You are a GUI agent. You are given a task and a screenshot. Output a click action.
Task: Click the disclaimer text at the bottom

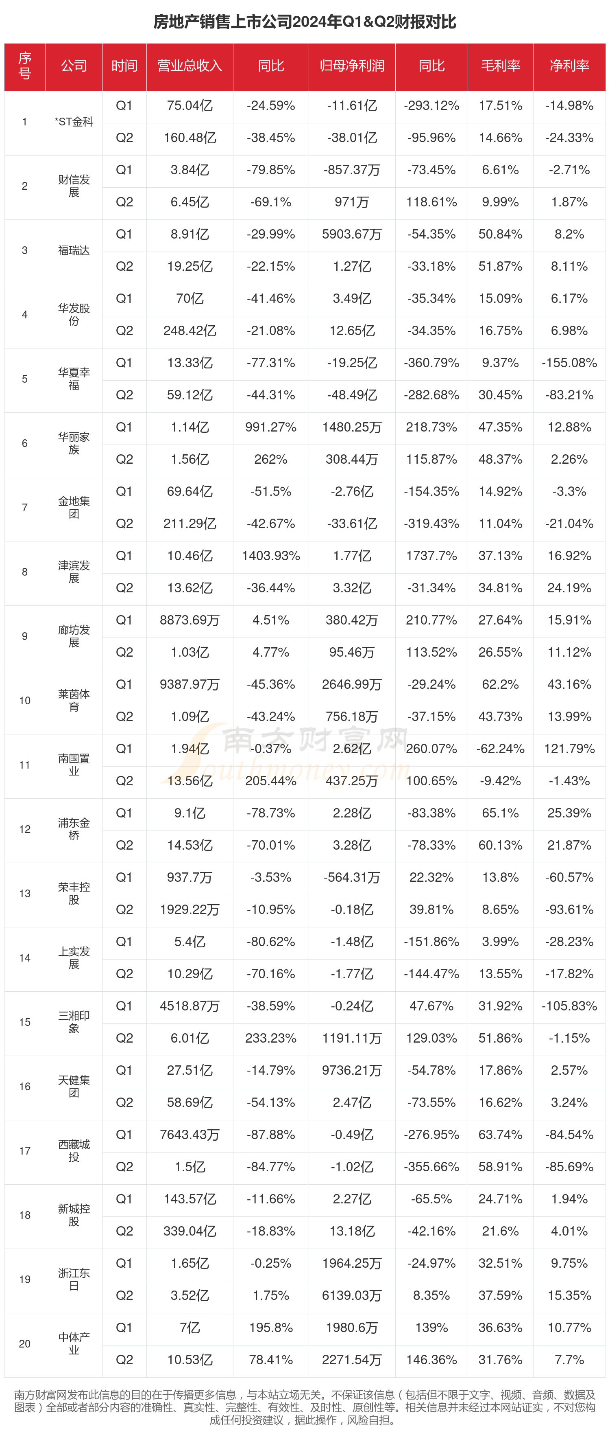(305, 1407)
